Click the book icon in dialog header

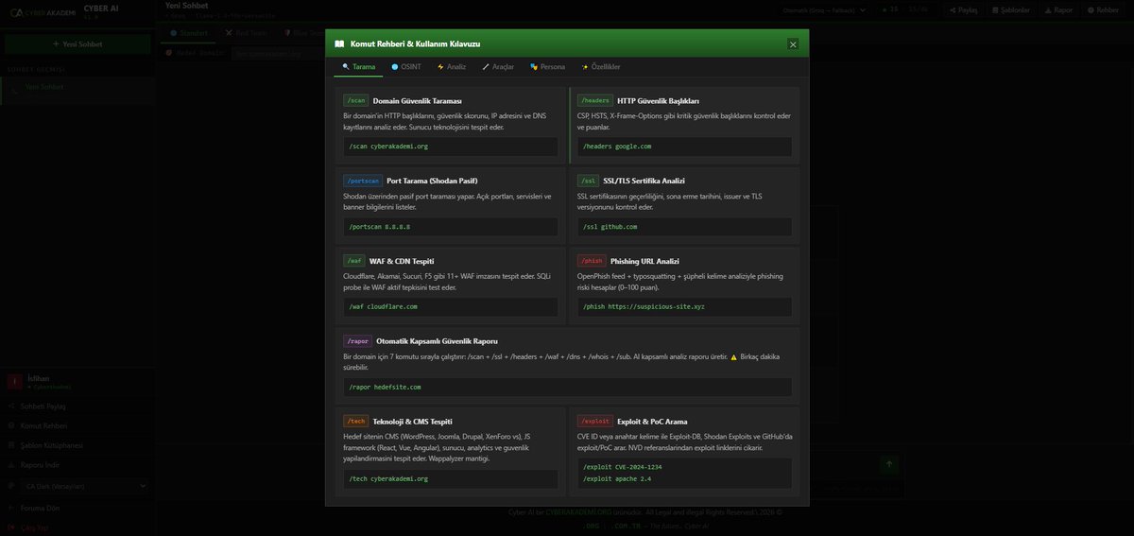coord(339,43)
